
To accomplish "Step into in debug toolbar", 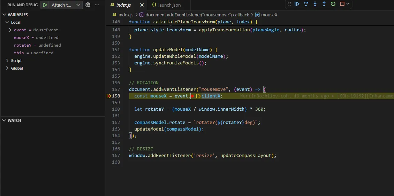I will pos(315,4).
